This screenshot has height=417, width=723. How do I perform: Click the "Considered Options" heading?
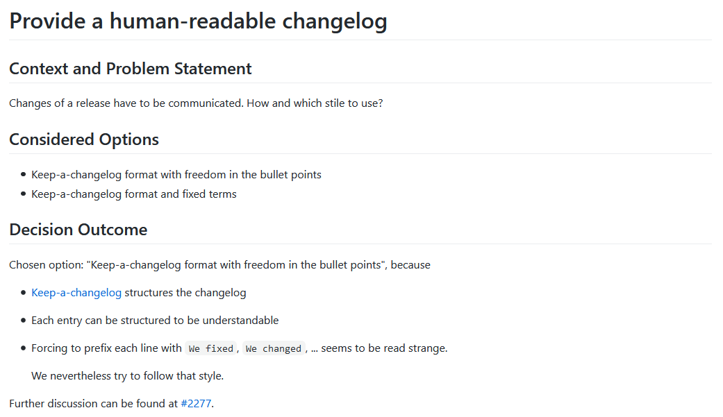pyautogui.click(x=84, y=139)
